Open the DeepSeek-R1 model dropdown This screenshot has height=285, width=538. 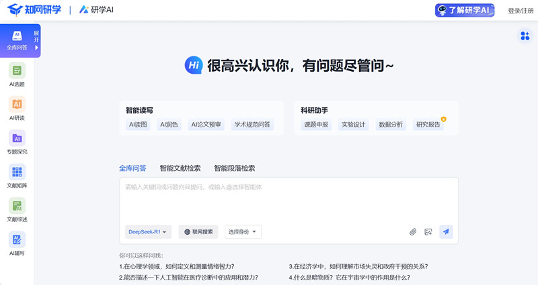pos(148,231)
